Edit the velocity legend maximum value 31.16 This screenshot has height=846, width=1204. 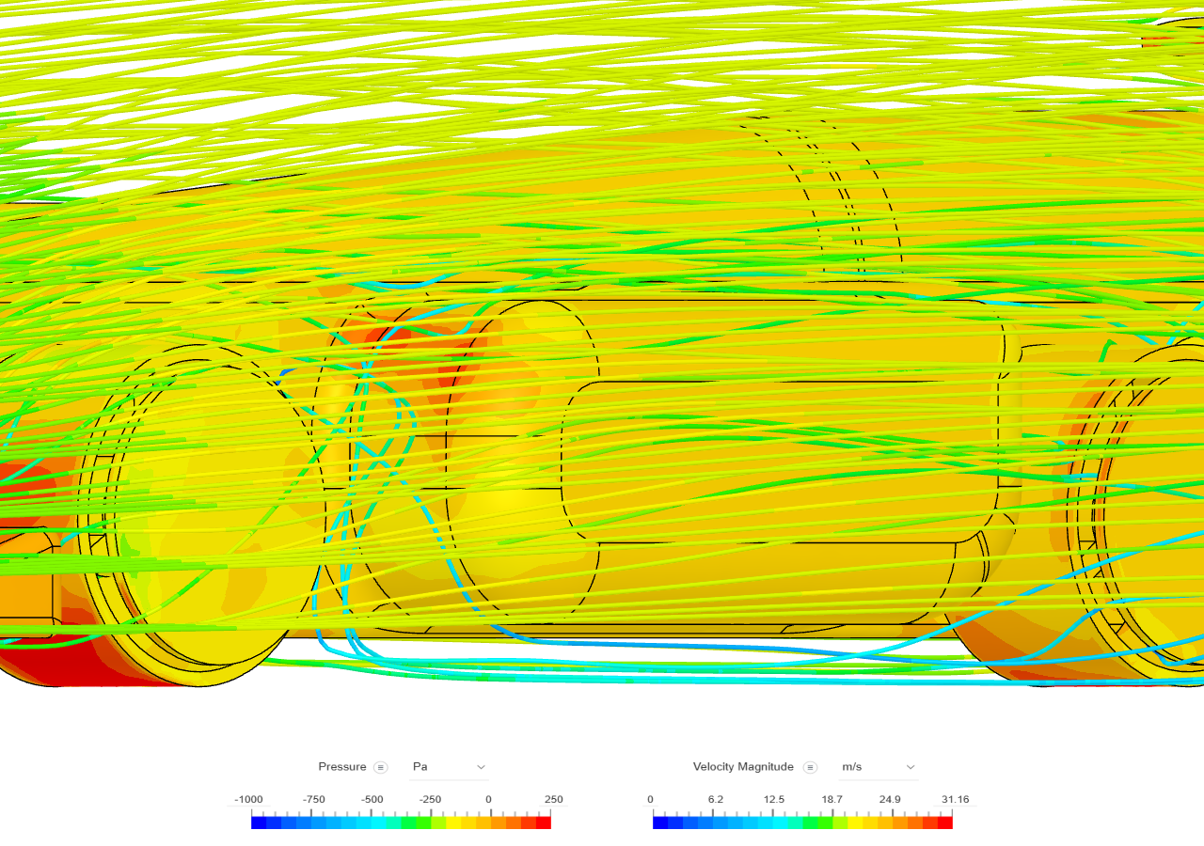[956, 800]
